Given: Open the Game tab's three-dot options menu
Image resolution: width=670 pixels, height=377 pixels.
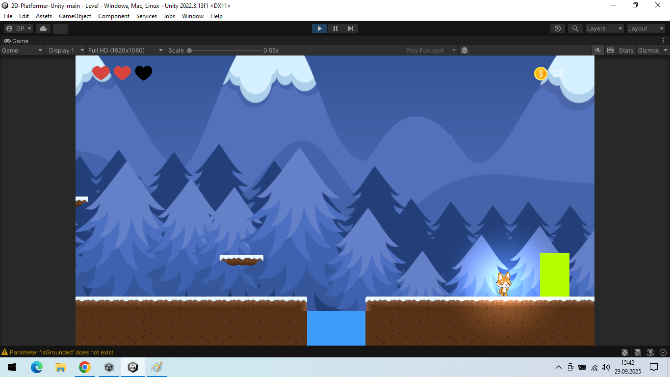Looking at the screenshot, I should (664, 41).
